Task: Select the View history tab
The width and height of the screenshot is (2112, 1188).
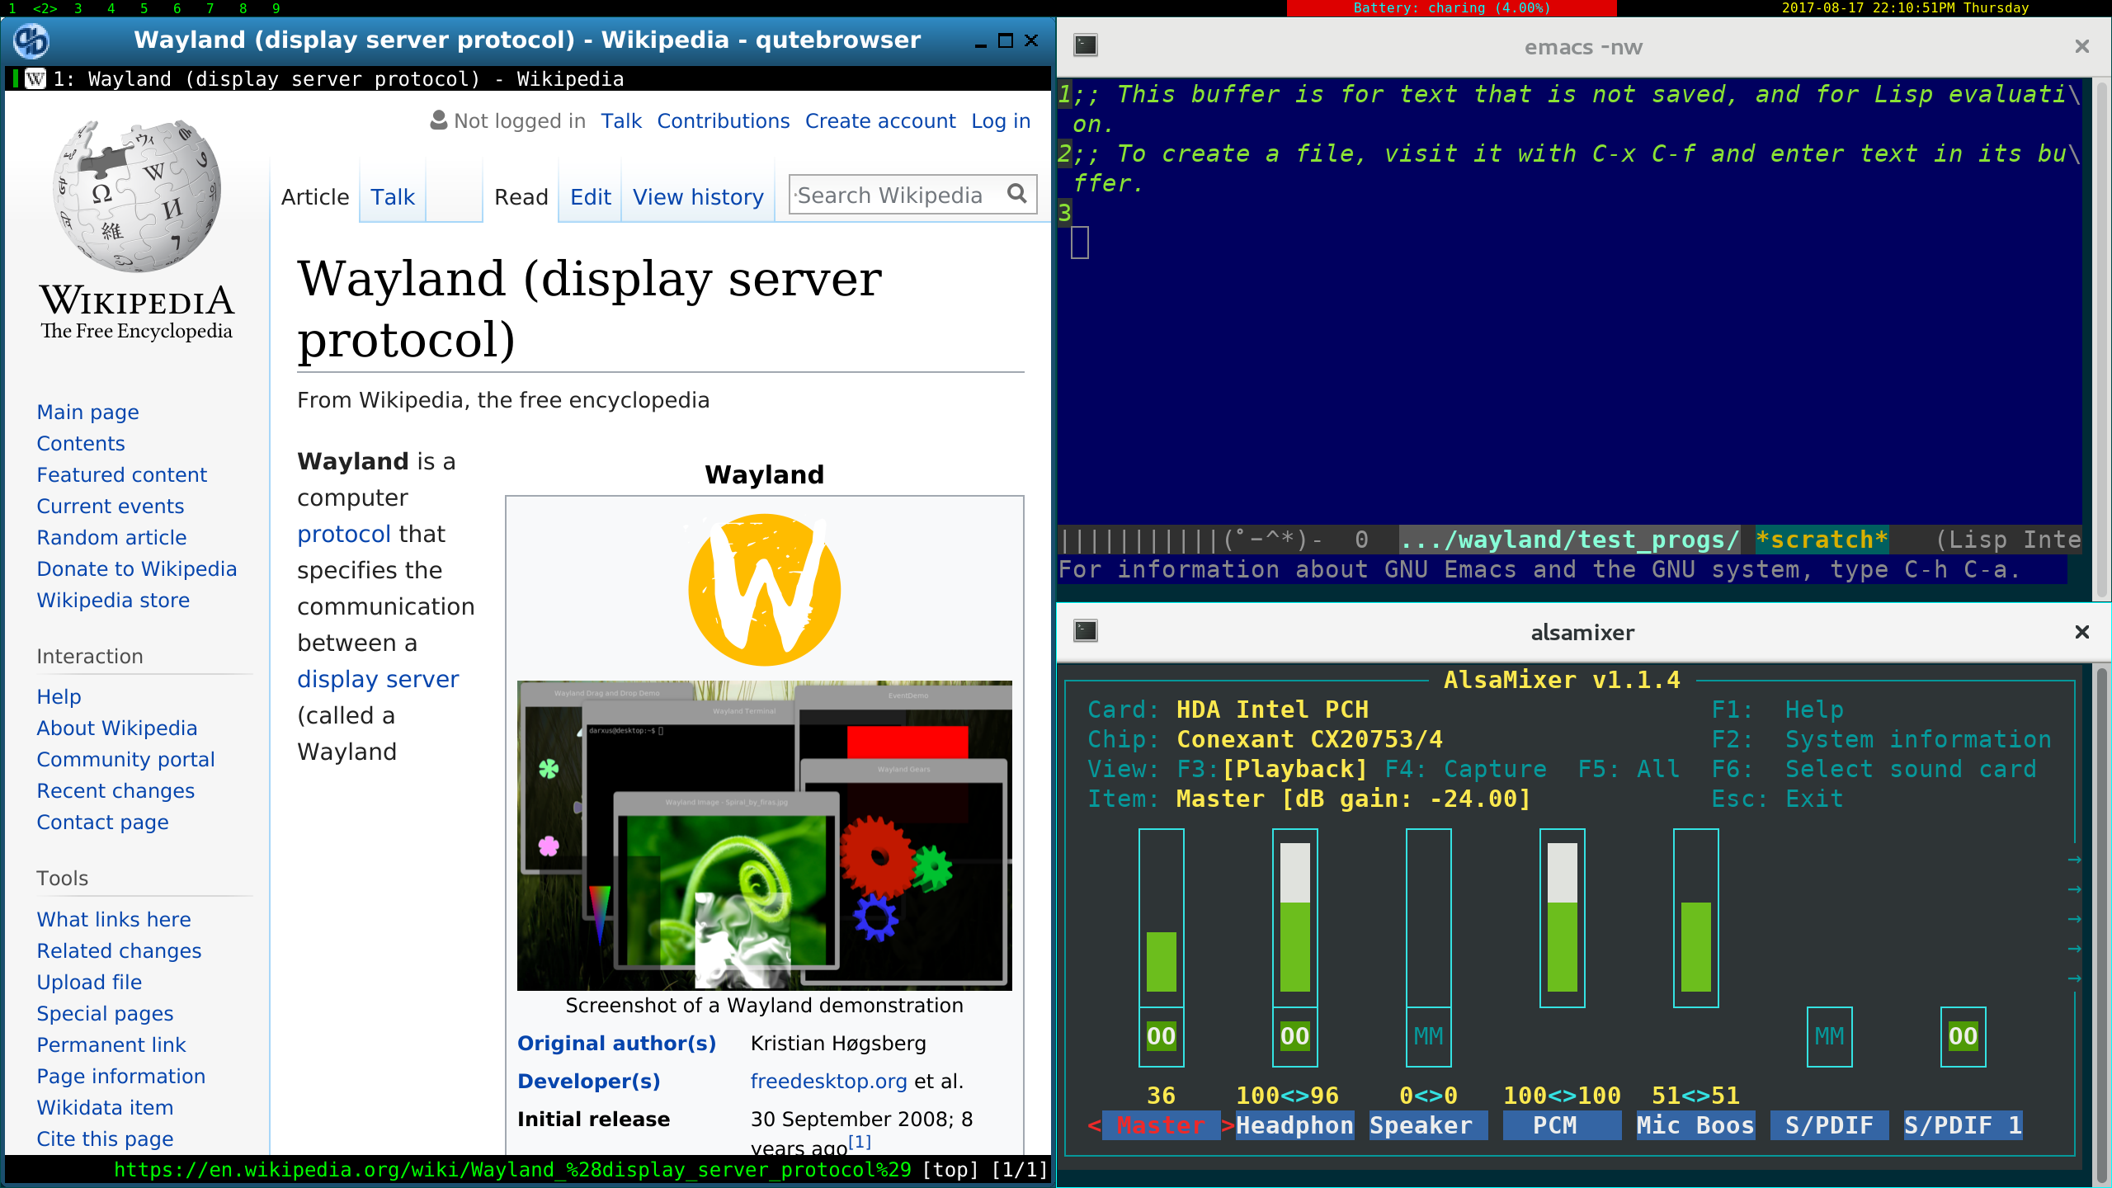Action: (698, 197)
